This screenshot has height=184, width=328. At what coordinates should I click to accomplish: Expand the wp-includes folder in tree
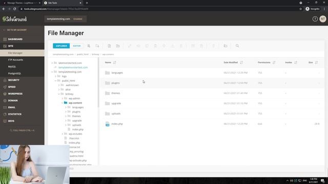[x=63, y=134]
